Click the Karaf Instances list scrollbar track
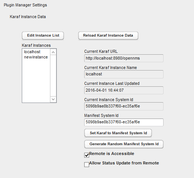 click(x=53, y=75)
